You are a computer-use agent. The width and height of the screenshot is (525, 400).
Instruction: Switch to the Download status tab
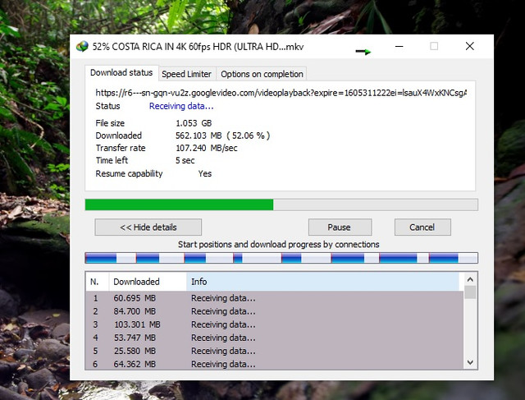[121, 73]
